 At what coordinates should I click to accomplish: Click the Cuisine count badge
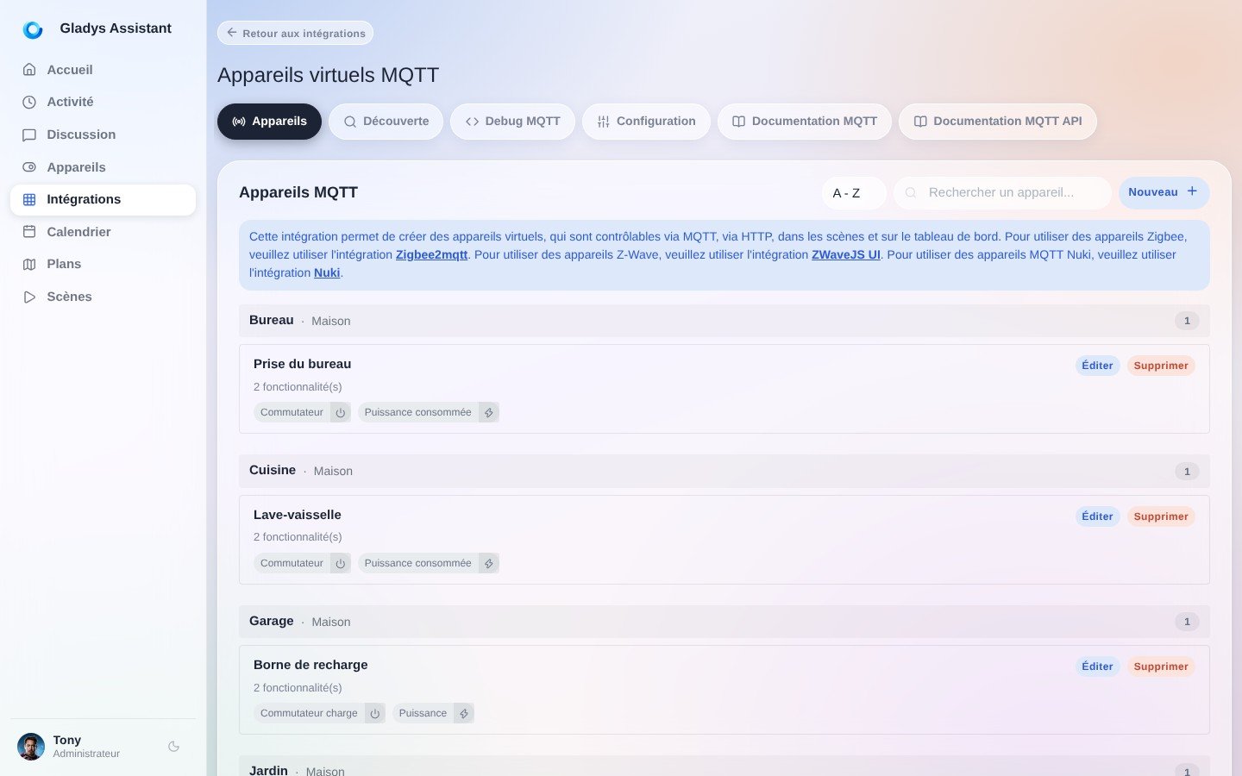tap(1187, 472)
